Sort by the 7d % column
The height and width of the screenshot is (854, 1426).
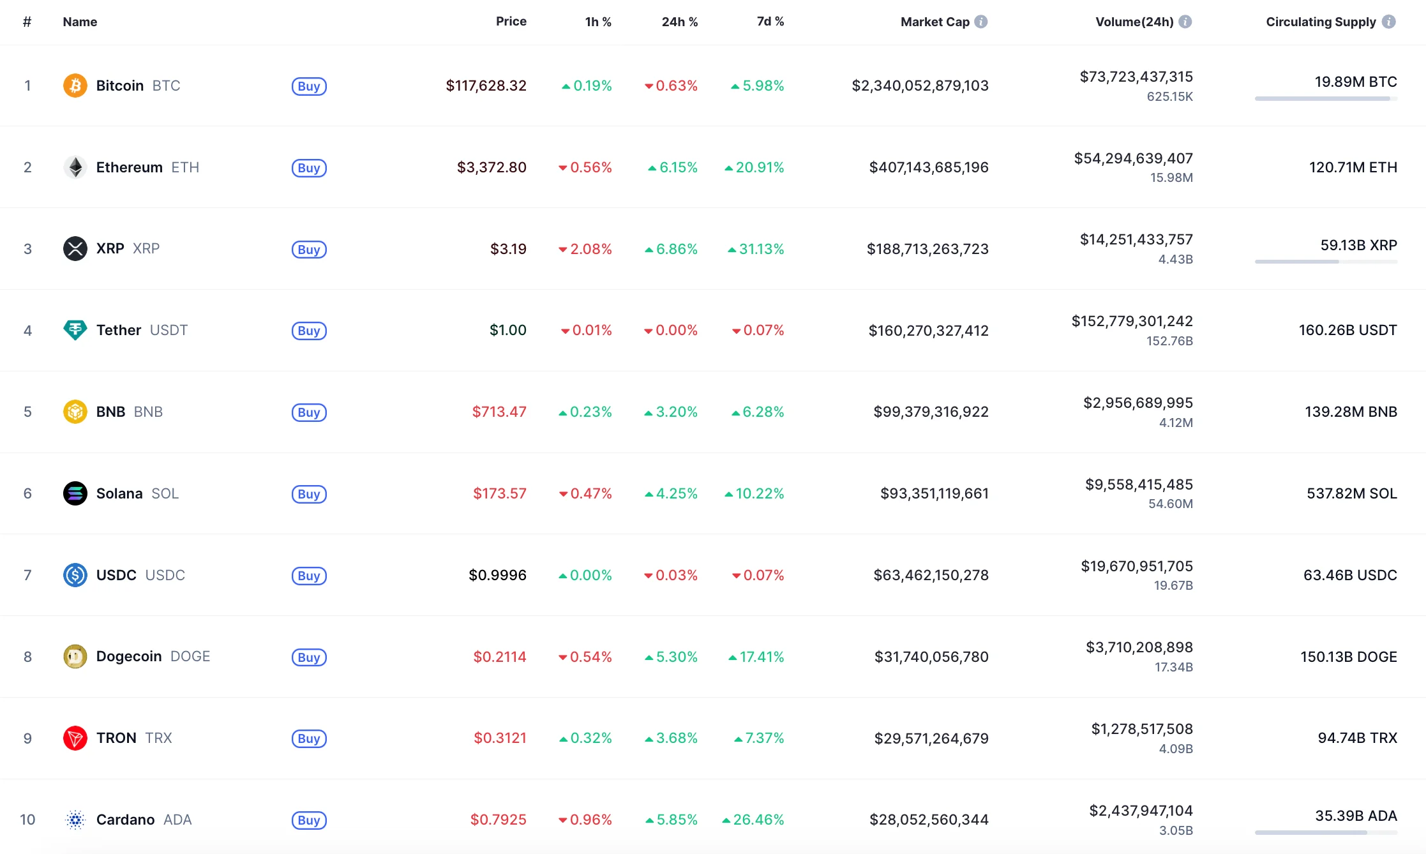click(x=770, y=21)
